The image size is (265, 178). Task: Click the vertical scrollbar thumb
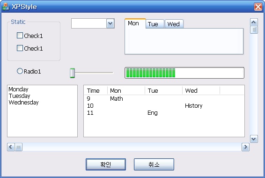[x=254, y=30]
